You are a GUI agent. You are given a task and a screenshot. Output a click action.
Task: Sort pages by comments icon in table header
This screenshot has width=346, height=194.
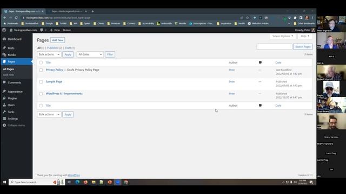(260, 63)
